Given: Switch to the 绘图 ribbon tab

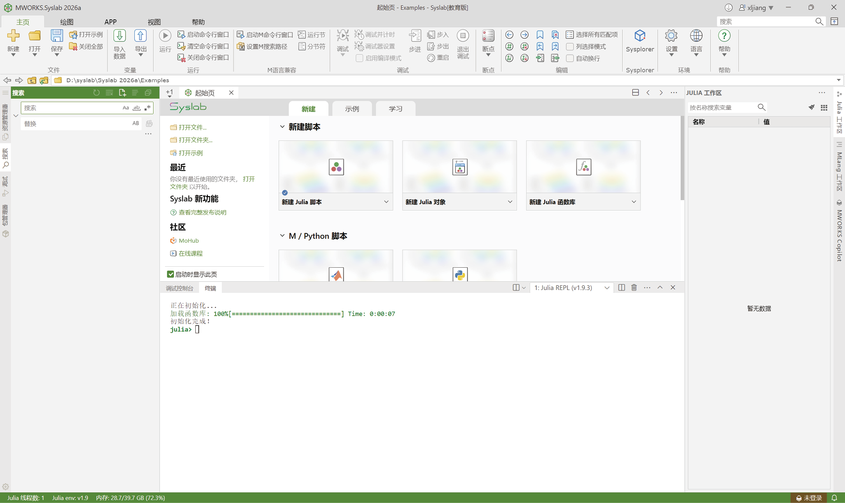Looking at the screenshot, I should [x=67, y=22].
